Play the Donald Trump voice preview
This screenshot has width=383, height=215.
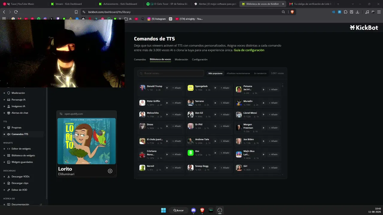click(167, 88)
